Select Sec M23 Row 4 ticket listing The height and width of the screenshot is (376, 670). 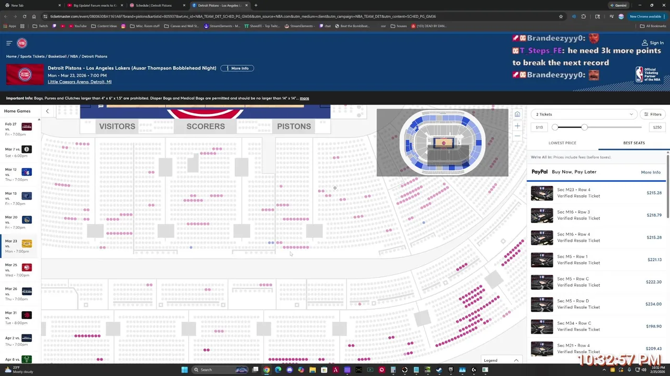click(597, 193)
